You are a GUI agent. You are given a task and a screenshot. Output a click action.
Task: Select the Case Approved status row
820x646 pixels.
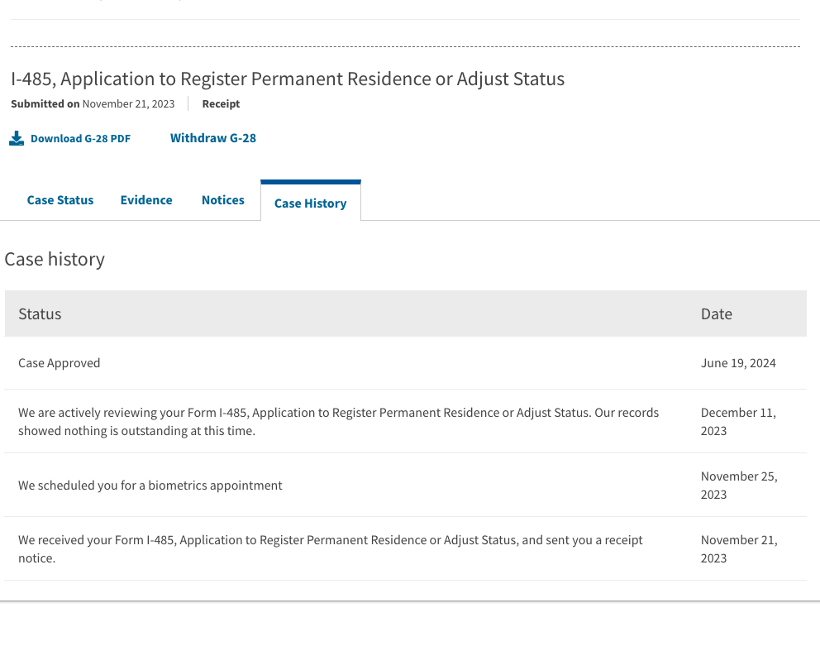tap(60, 363)
